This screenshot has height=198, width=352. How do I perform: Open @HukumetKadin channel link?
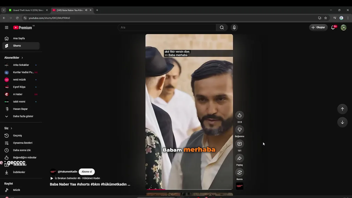[67, 172]
